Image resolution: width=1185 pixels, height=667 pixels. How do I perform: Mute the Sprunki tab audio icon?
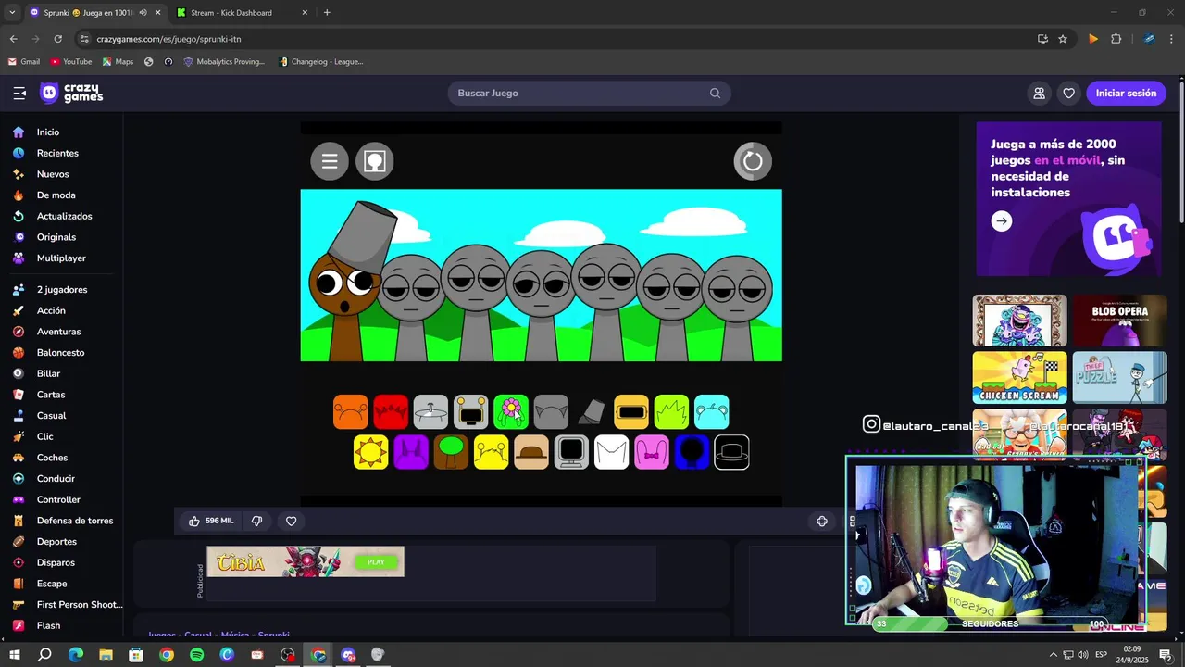(x=142, y=13)
